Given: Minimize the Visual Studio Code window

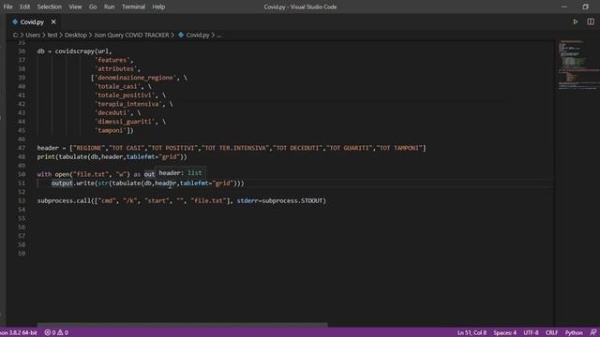Looking at the screenshot, I should click(564, 7).
